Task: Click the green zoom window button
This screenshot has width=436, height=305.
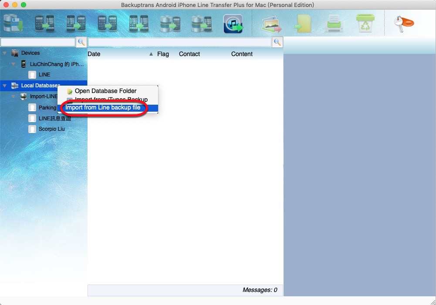Action: (x=24, y=5)
